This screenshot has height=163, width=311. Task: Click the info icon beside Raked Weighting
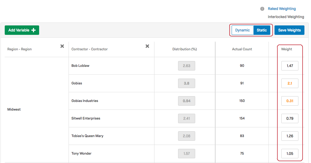262,9
